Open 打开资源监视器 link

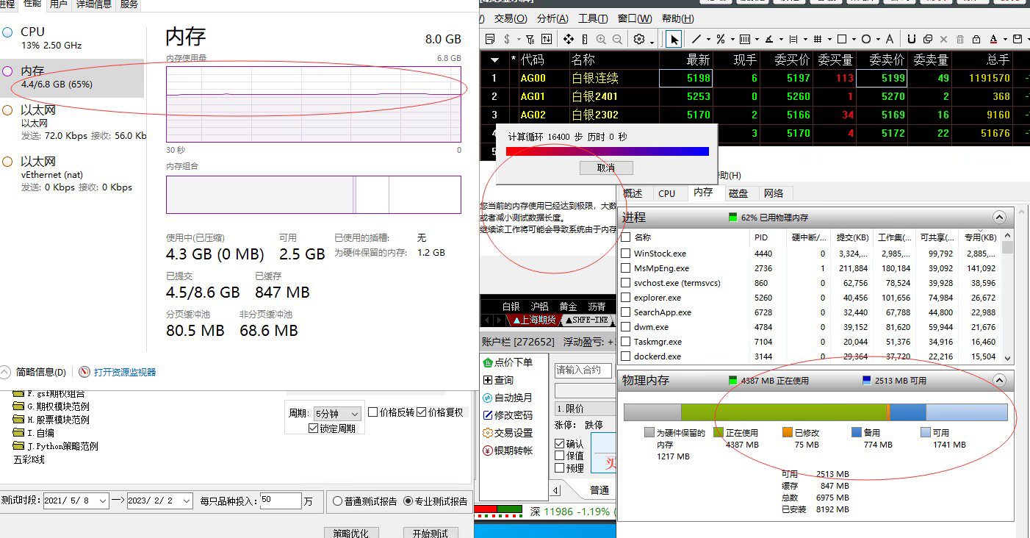pyautogui.click(x=125, y=373)
